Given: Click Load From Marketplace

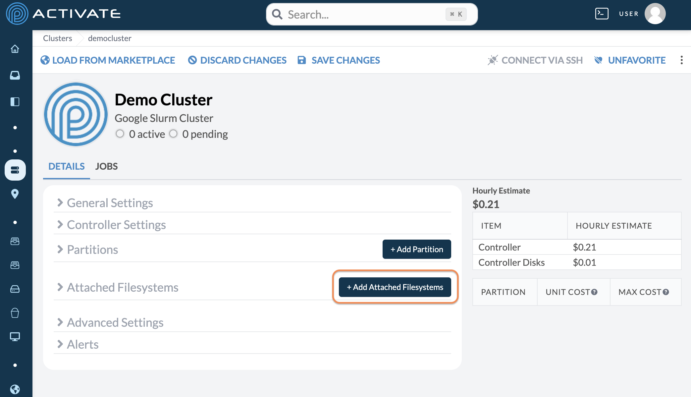Looking at the screenshot, I should [108, 60].
